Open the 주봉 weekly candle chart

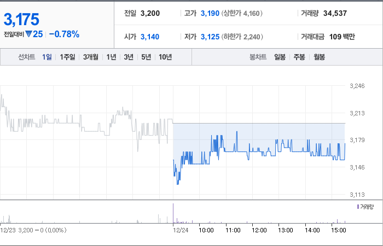click(x=299, y=57)
